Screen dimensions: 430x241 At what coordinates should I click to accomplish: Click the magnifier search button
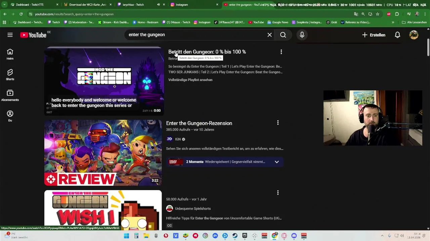pos(283,35)
